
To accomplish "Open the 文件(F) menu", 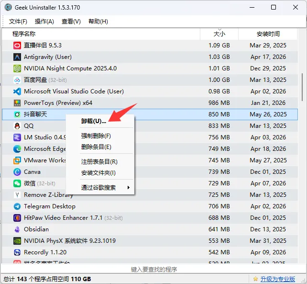I will pos(18,22).
